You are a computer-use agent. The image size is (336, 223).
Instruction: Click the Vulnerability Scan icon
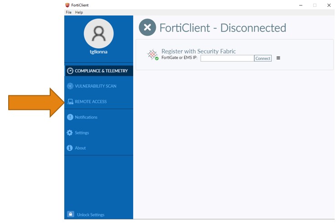(x=70, y=86)
